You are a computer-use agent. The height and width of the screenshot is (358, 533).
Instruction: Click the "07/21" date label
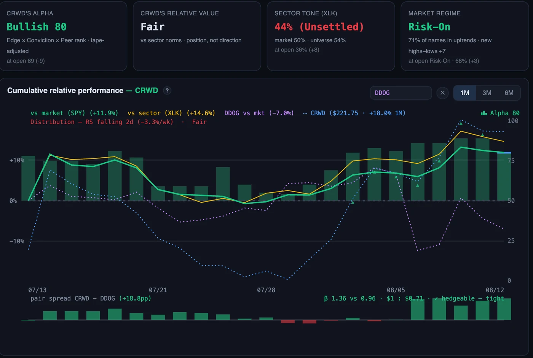[158, 290]
